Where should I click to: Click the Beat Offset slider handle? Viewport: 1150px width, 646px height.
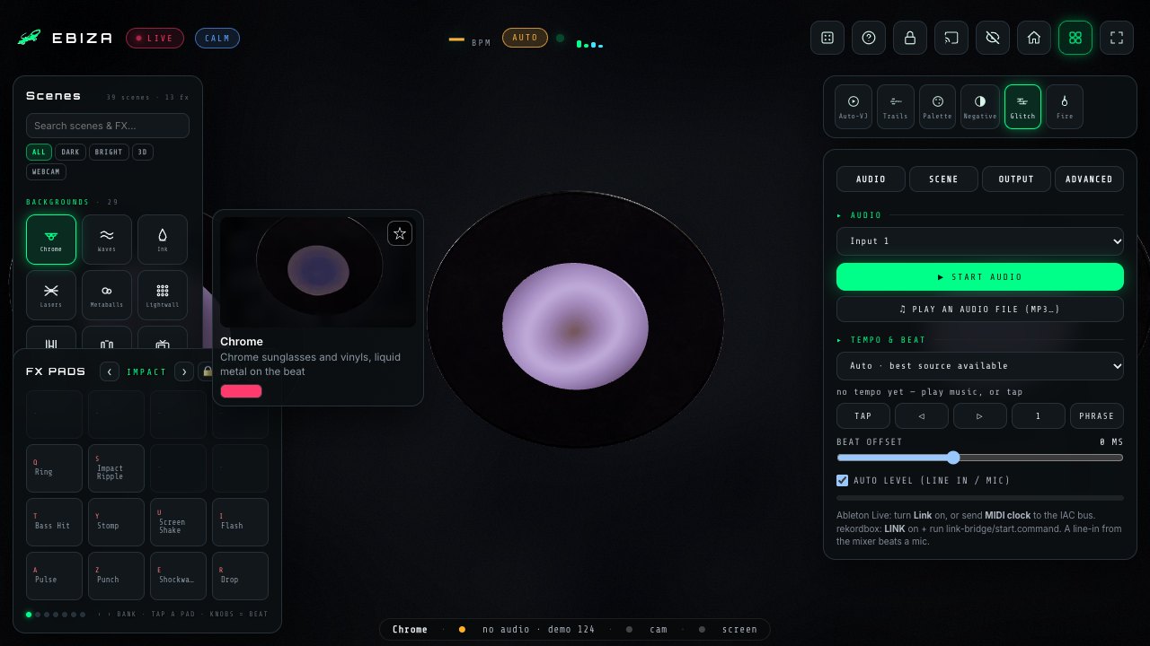point(953,458)
